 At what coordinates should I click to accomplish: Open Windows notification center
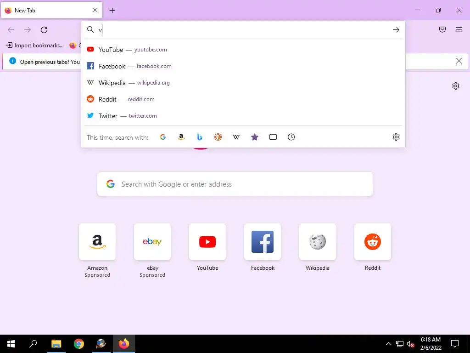pos(455,344)
